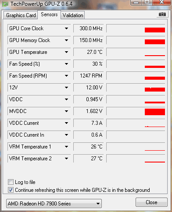The width and height of the screenshot is (172, 212).
Task: Click the GPU Core Clock value field 300.0 MHz
Action: pyautogui.click(x=89, y=28)
